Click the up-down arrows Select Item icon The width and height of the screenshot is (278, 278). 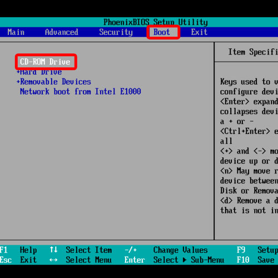click(x=53, y=250)
